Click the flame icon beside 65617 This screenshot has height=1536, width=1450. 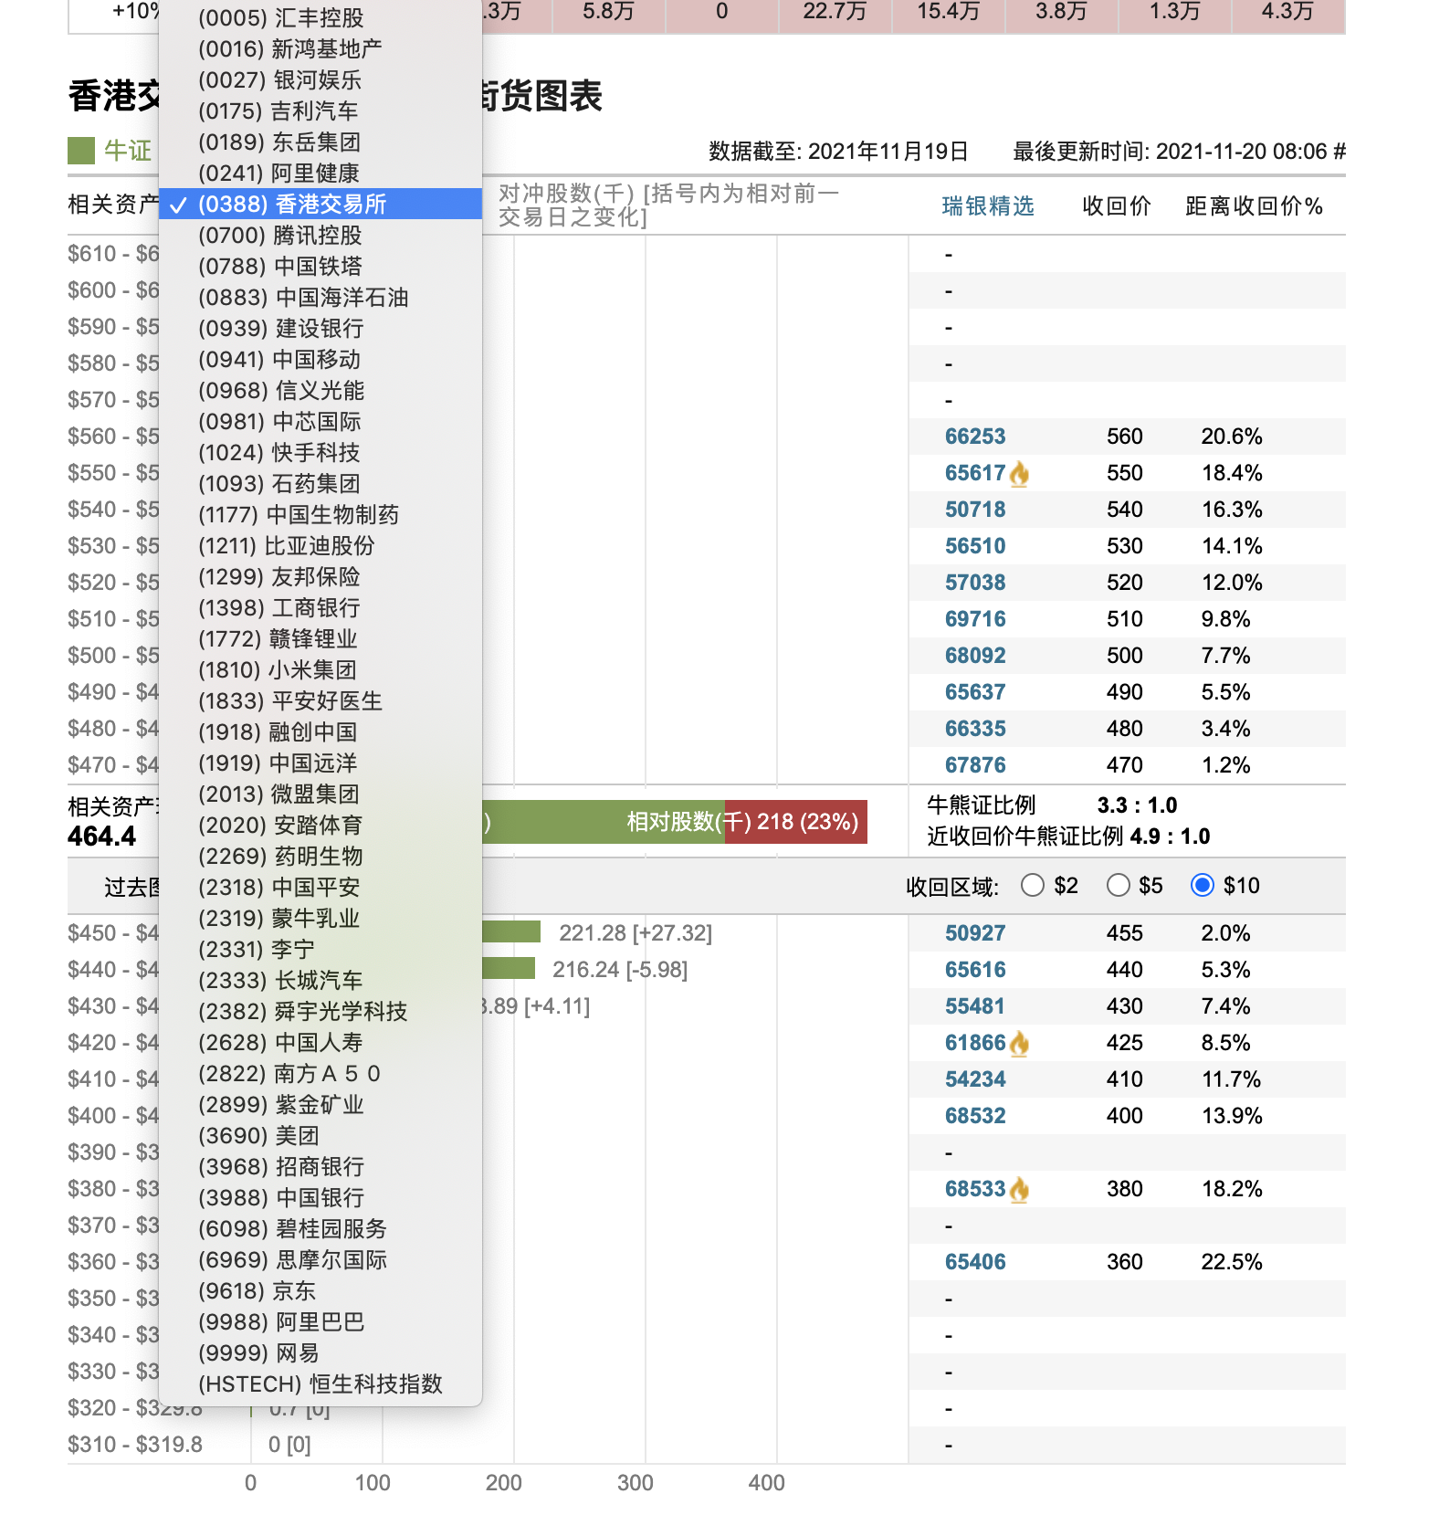coord(1019,474)
